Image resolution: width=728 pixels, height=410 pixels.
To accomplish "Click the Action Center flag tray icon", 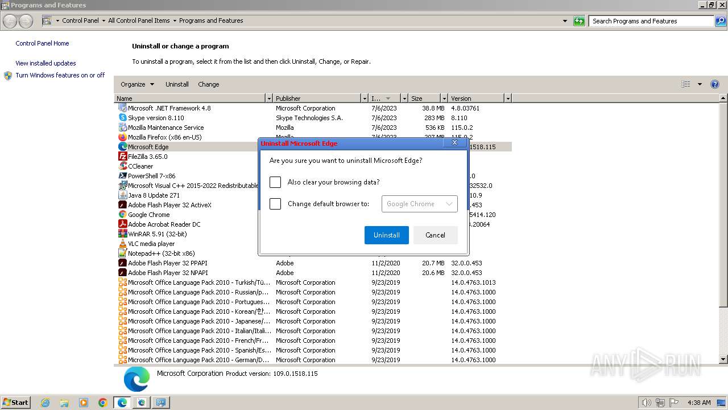I will [674, 403].
